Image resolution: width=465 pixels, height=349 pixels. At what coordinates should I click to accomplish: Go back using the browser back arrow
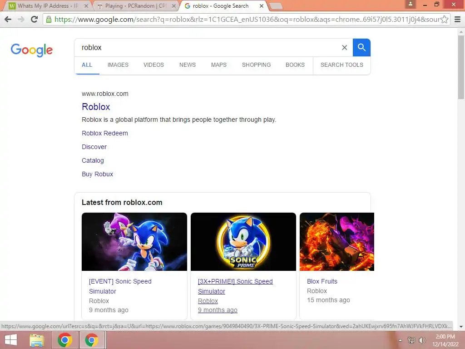[x=8, y=19]
